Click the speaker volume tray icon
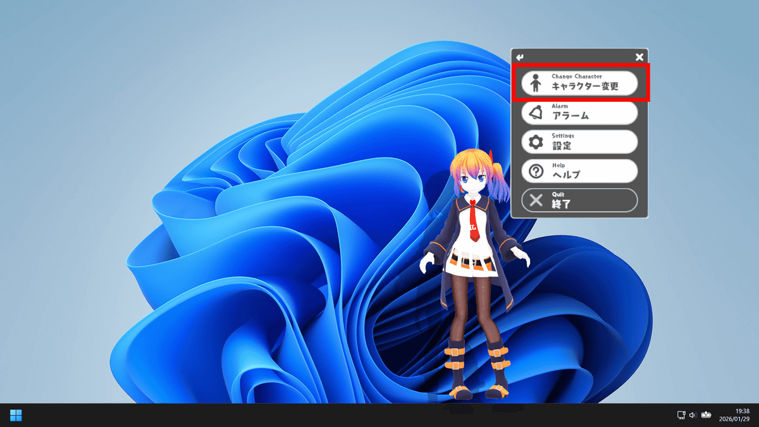Screen dimensions: 759x427 click(693, 415)
